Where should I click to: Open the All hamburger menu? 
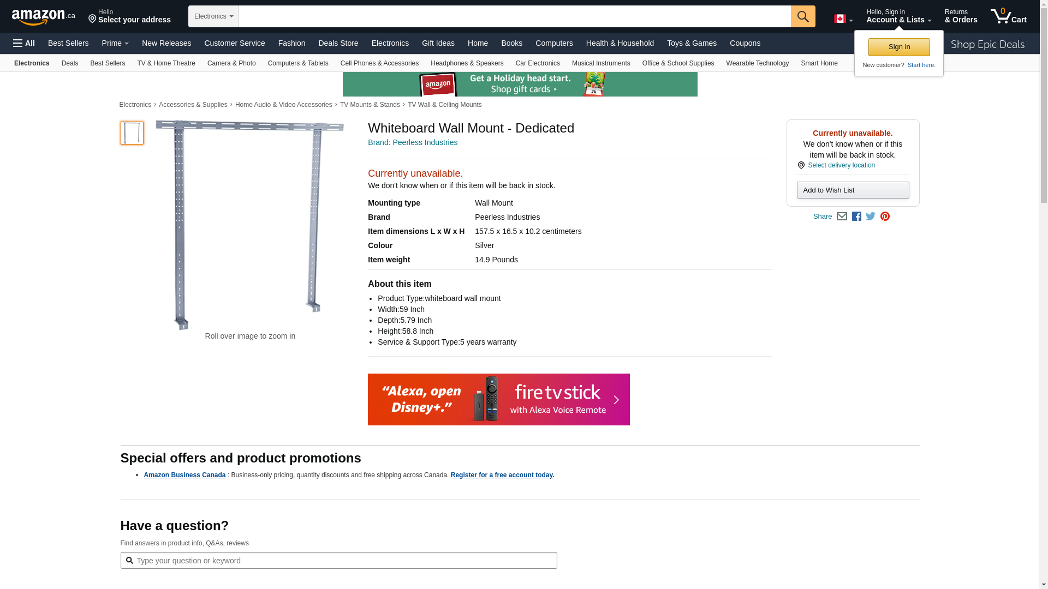coord(24,43)
